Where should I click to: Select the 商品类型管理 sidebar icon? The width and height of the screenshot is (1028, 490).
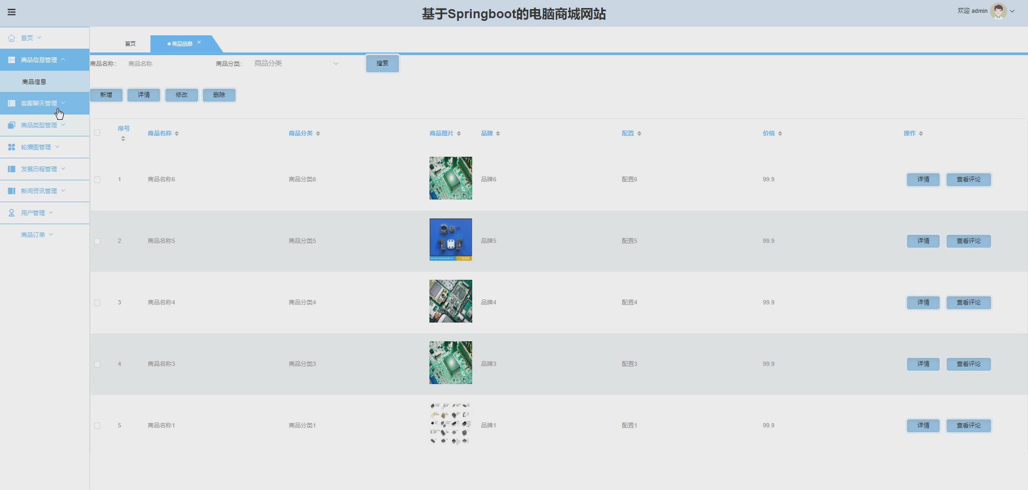[11, 125]
